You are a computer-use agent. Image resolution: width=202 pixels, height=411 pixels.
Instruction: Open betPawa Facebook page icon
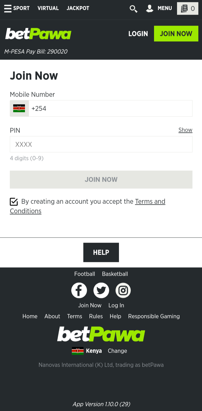(x=79, y=290)
